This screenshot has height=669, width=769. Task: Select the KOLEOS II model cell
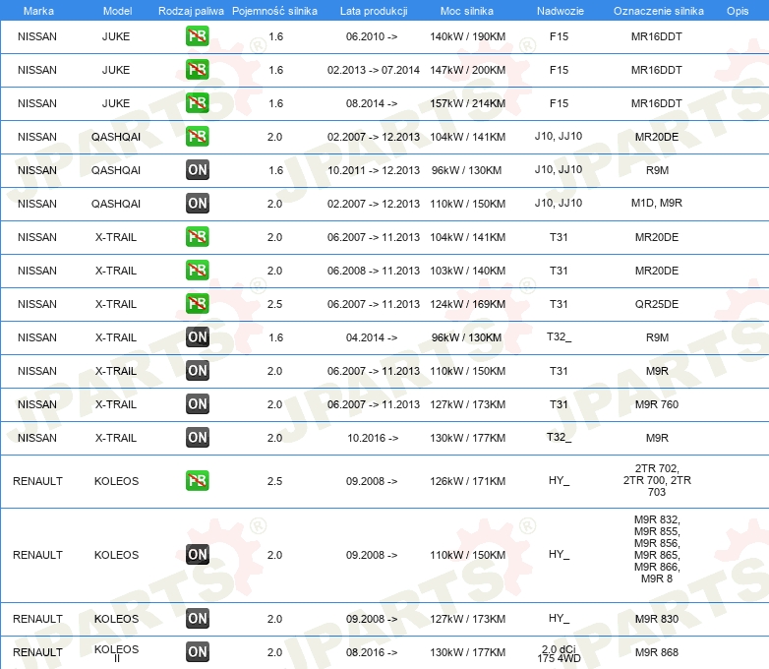click(x=116, y=653)
